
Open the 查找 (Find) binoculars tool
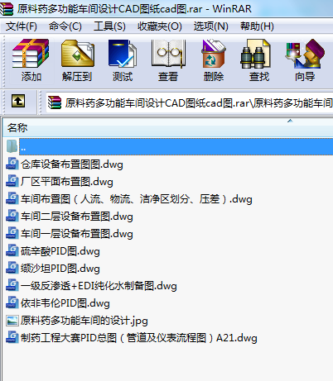[259, 61]
